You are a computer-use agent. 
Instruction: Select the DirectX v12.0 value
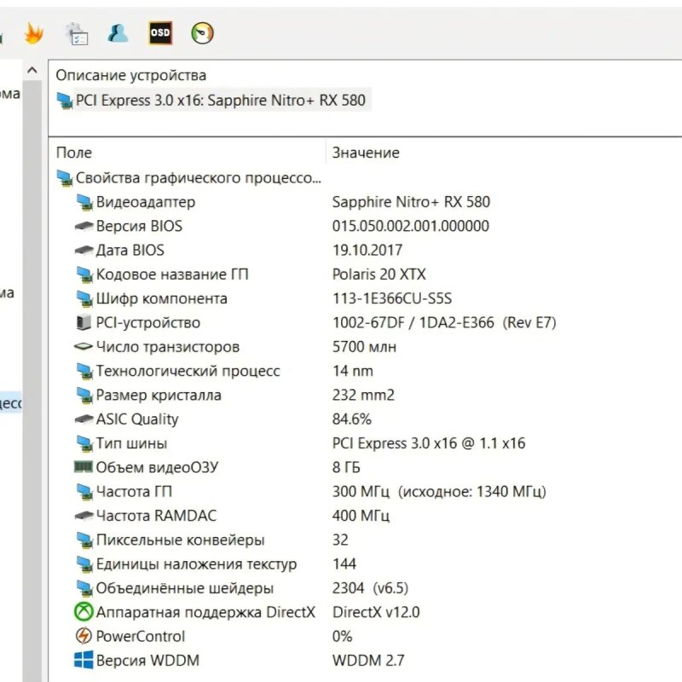tap(376, 612)
